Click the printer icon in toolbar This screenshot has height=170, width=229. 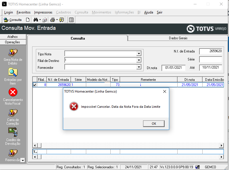53,20
